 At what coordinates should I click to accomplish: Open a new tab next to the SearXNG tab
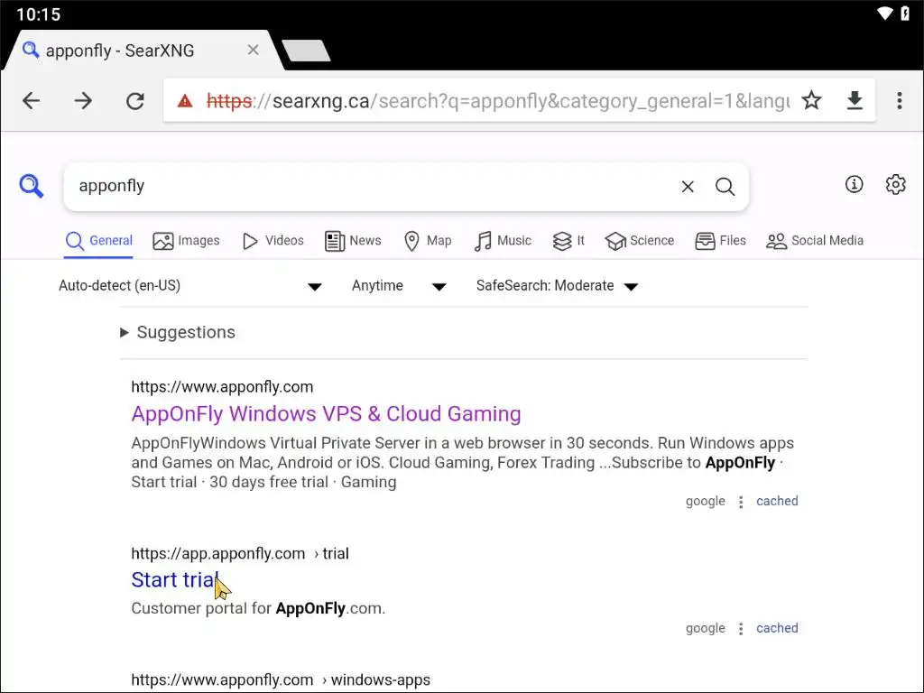pos(307,51)
